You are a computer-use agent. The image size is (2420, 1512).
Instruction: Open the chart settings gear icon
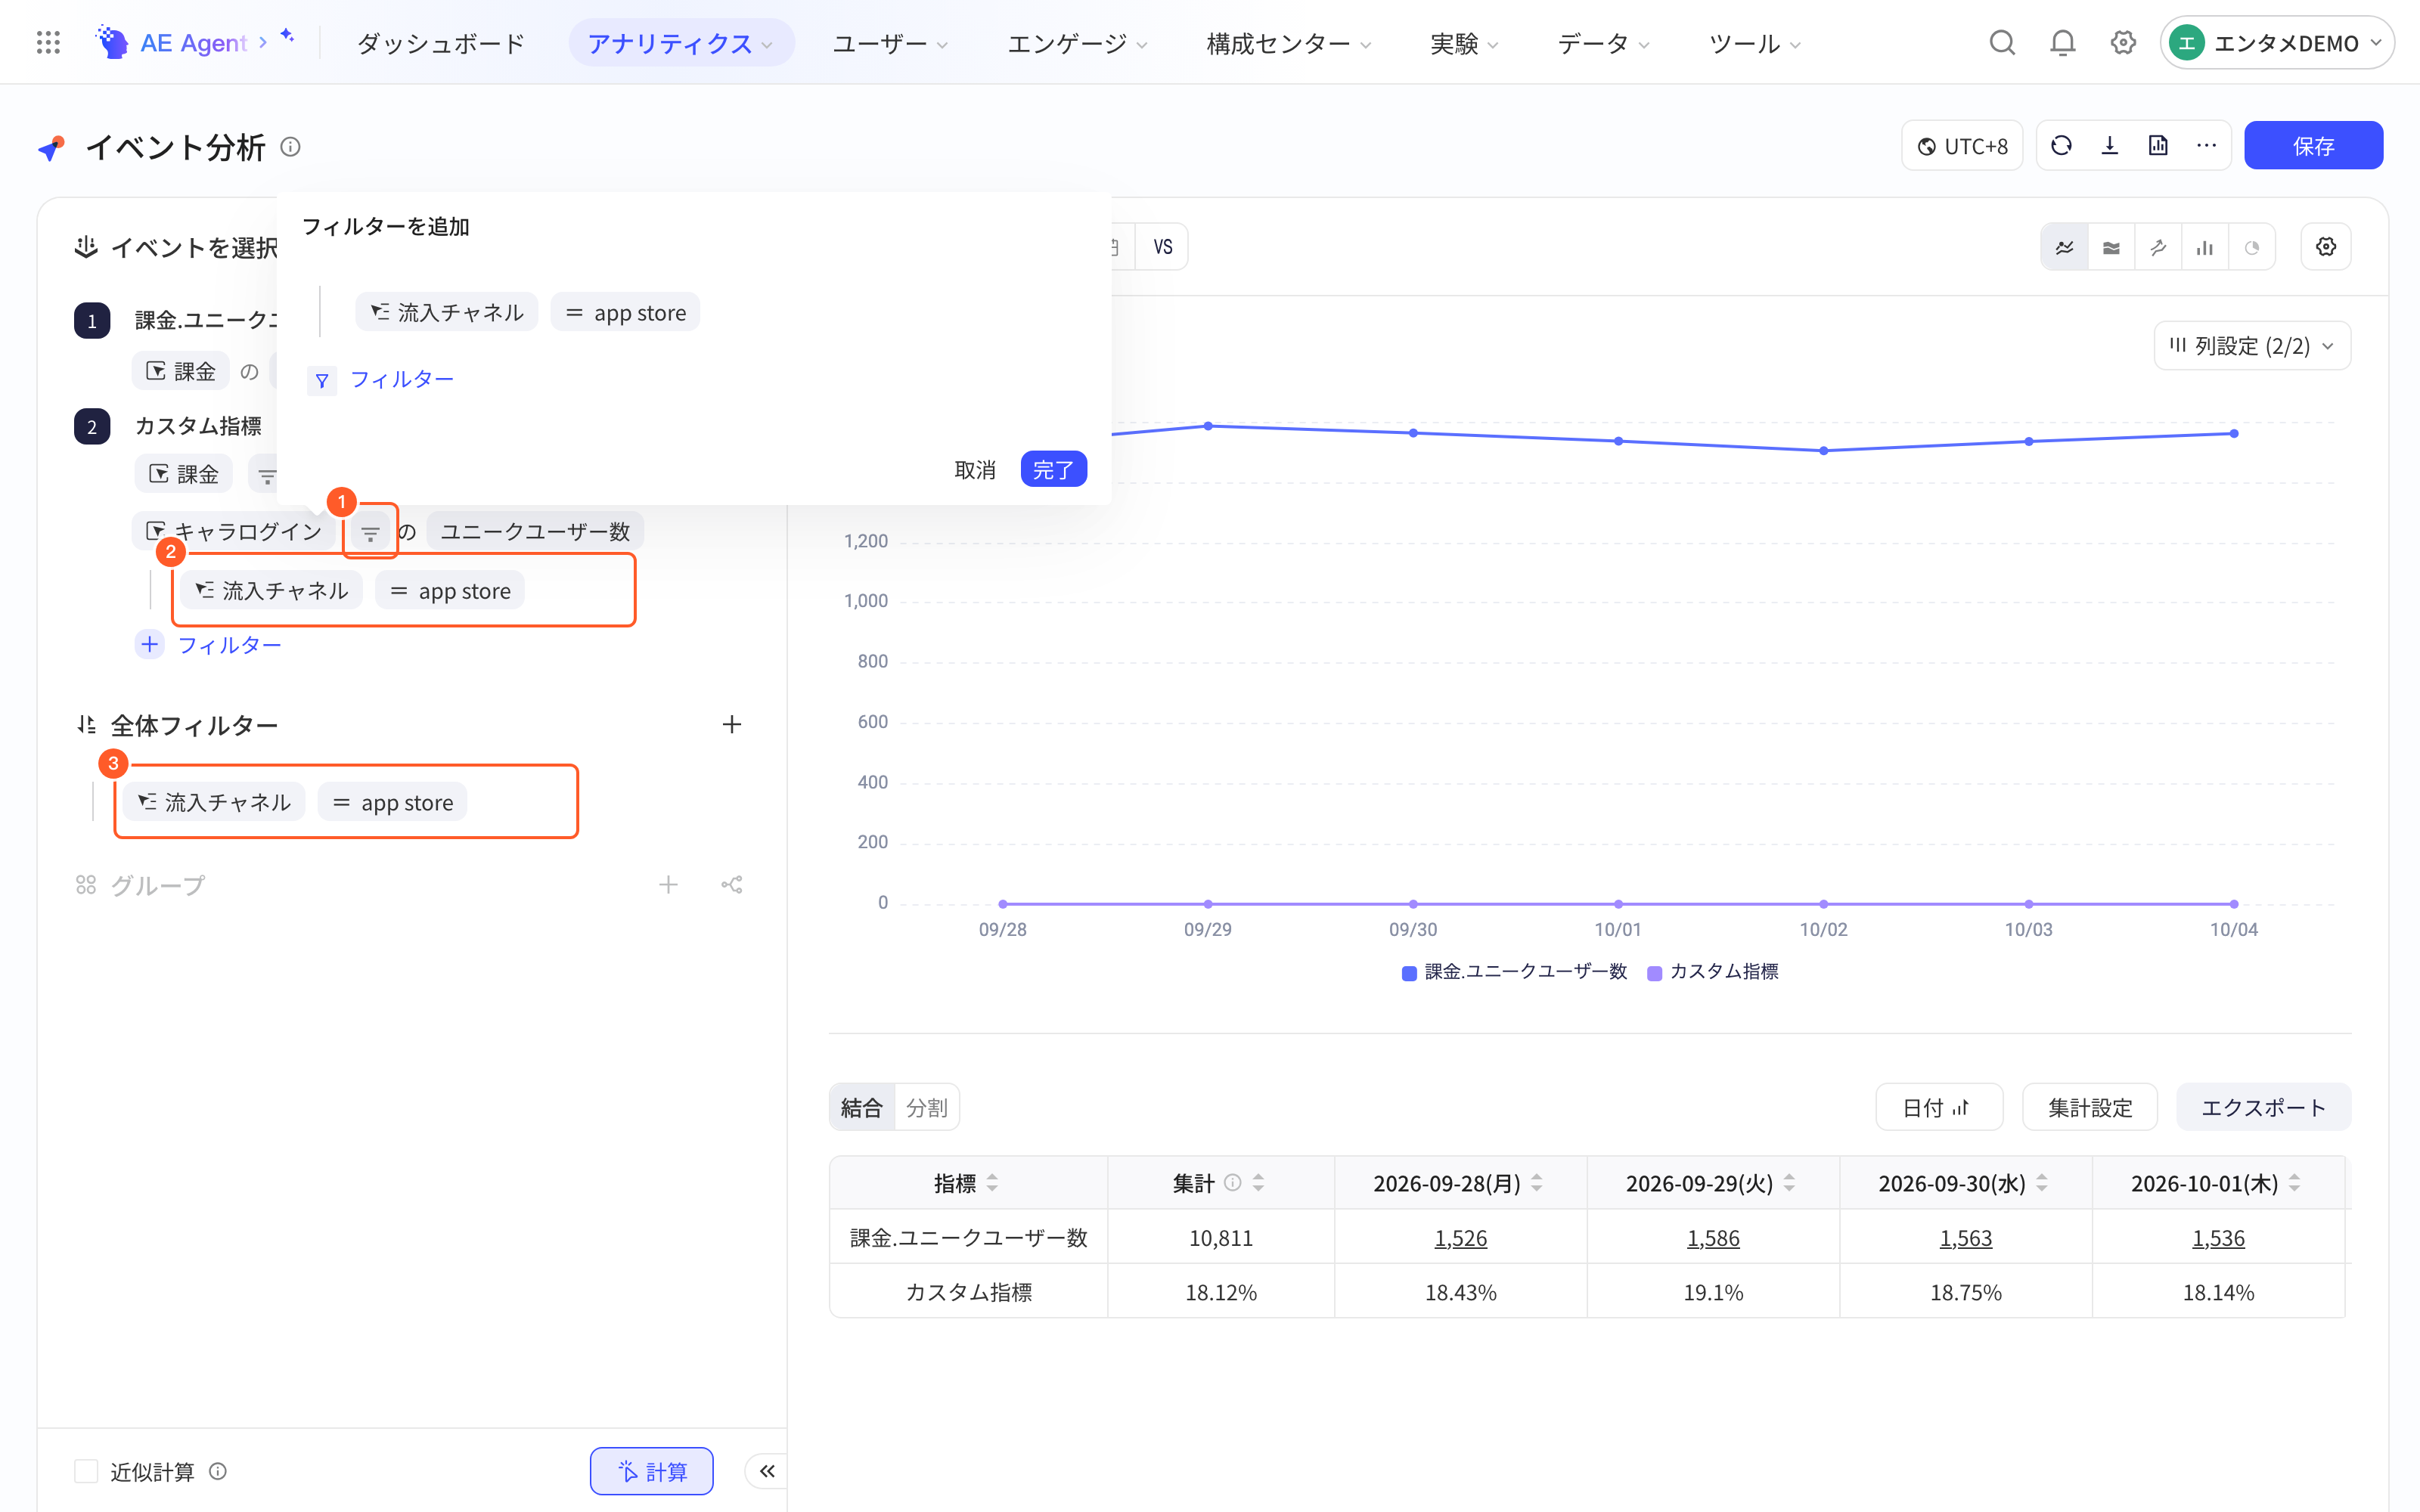coord(2326,247)
